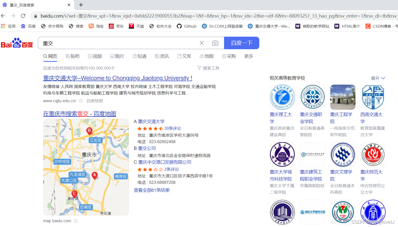Open a new browser tab with plus
The width and height of the screenshot is (398, 227).
click(x=81, y=5)
